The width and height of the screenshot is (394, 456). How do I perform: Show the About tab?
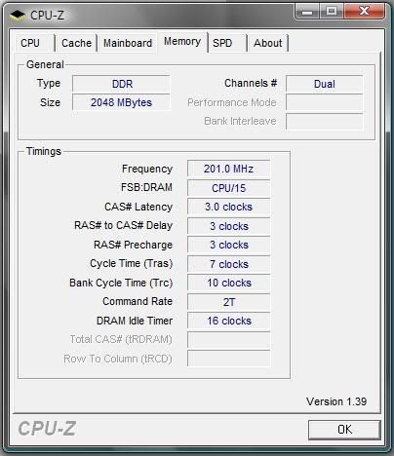(x=268, y=43)
